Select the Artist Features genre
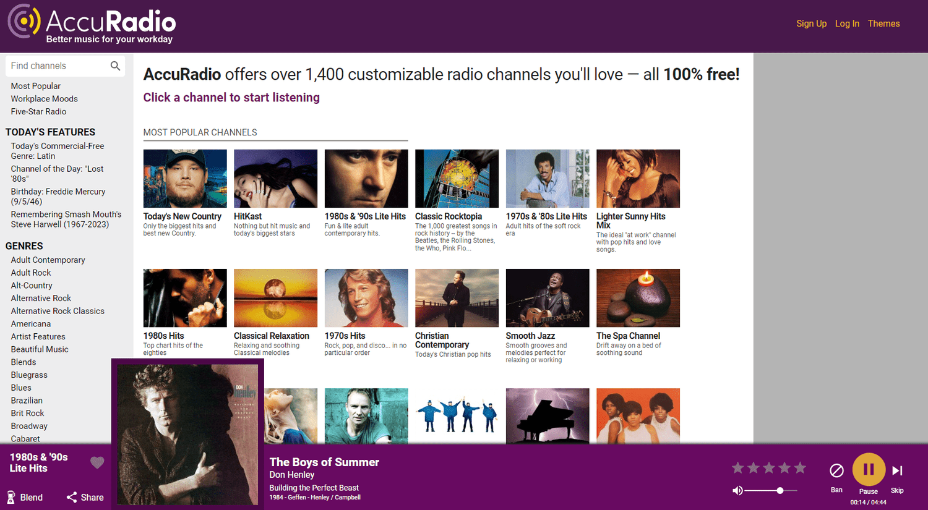The height and width of the screenshot is (510, 928). click(38, 337)
